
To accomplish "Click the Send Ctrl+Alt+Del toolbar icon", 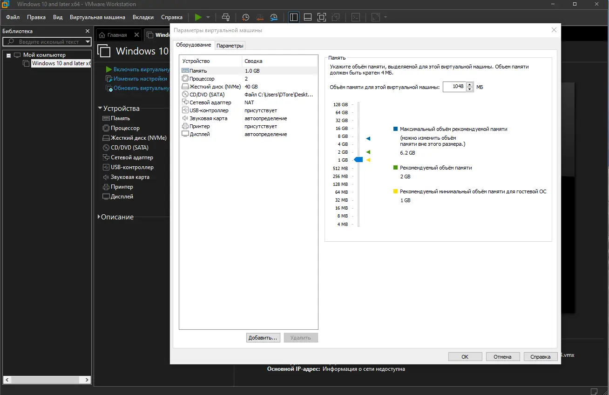I will [x=226, y=17].
